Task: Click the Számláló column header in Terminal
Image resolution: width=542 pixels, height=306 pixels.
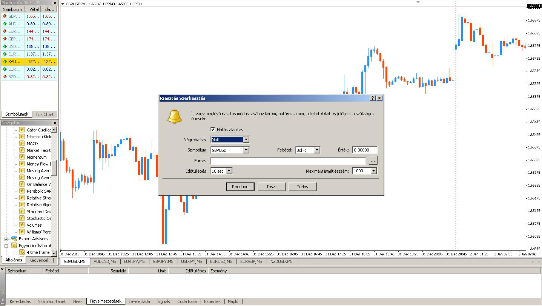Action: point(108,271)
